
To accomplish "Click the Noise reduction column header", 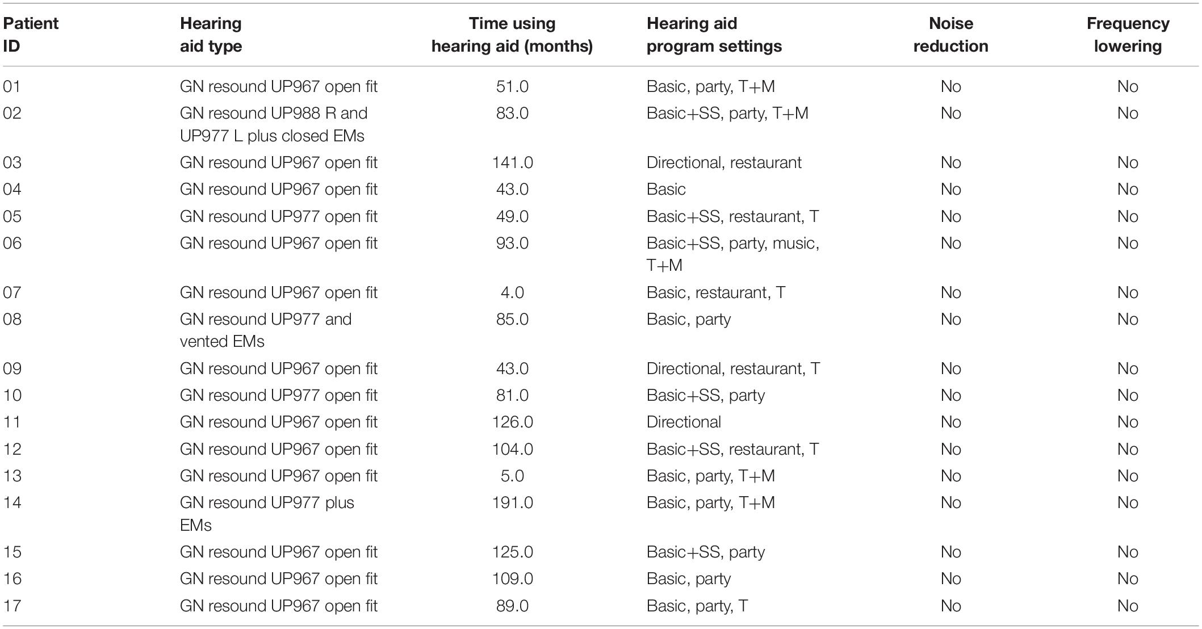I will click(950, 35).
